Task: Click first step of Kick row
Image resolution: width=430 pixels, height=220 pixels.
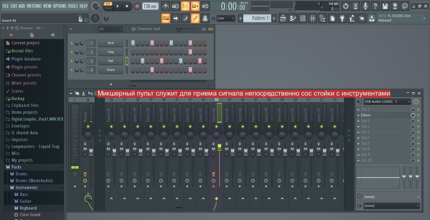Action: 133,43
